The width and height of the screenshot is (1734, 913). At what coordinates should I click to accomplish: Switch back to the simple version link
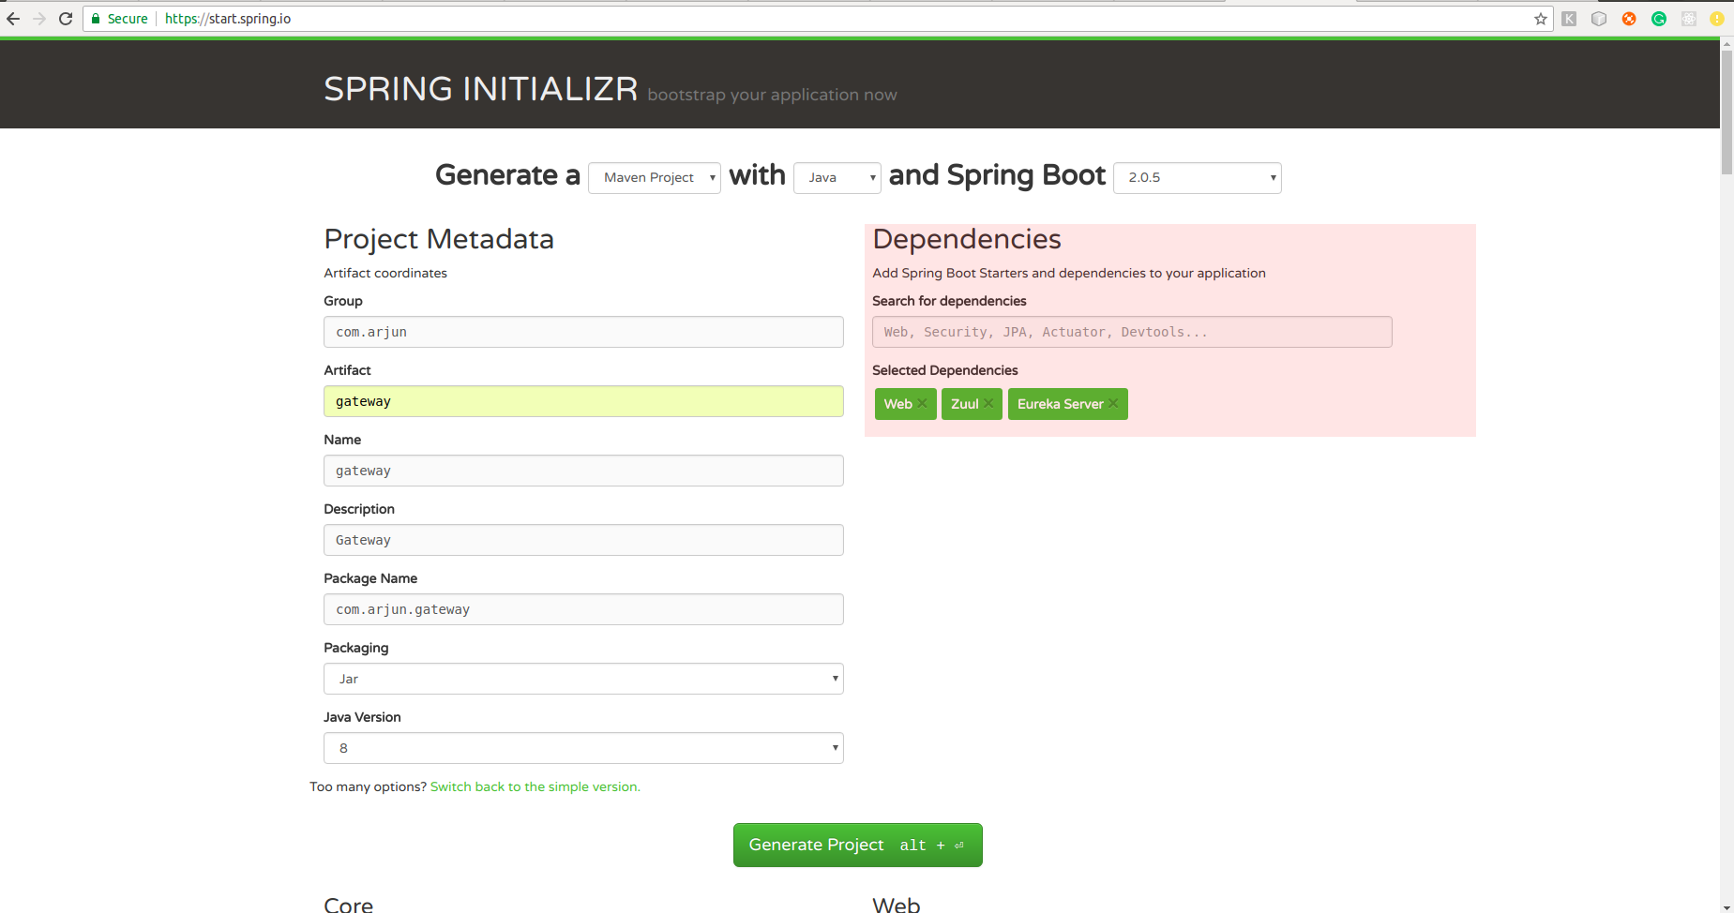point(535,786)
